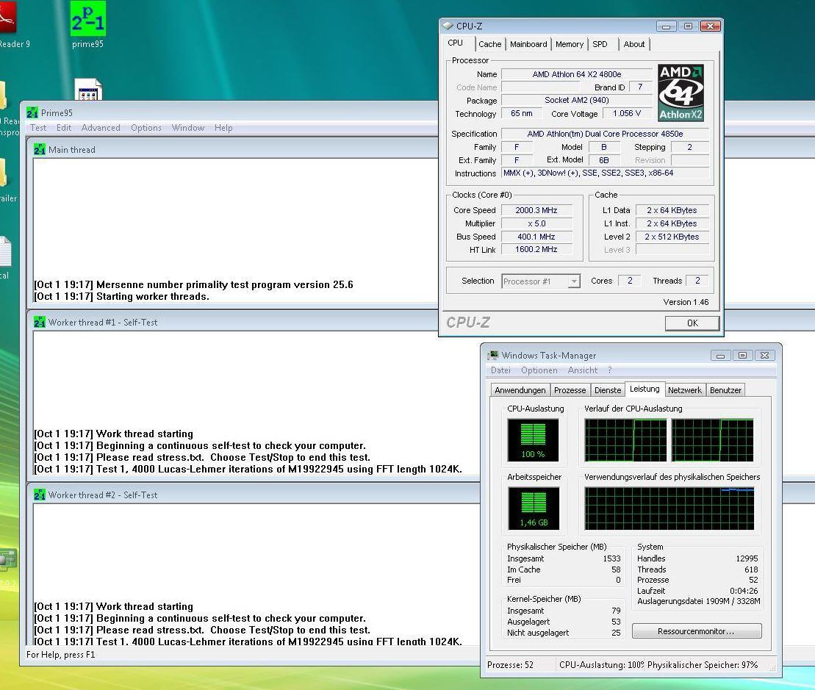Click the Prime95 window title icon
Image resolution: width=815 pixels, height=690 pixels.
click(32, 112)
